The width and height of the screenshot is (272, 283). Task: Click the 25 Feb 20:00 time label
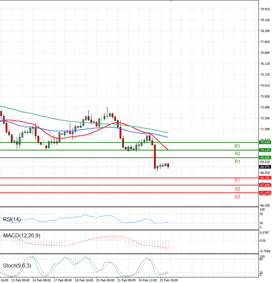(x=169, y=280)
